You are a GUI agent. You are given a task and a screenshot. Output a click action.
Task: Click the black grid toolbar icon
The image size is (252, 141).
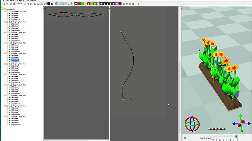[49, 4]
